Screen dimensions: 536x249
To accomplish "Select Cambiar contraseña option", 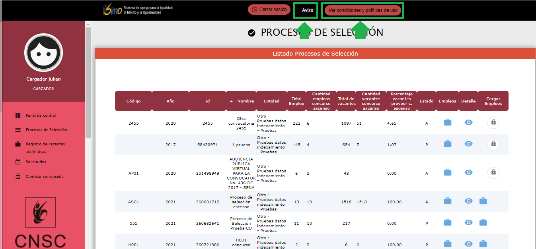I will tap(45, 177).
